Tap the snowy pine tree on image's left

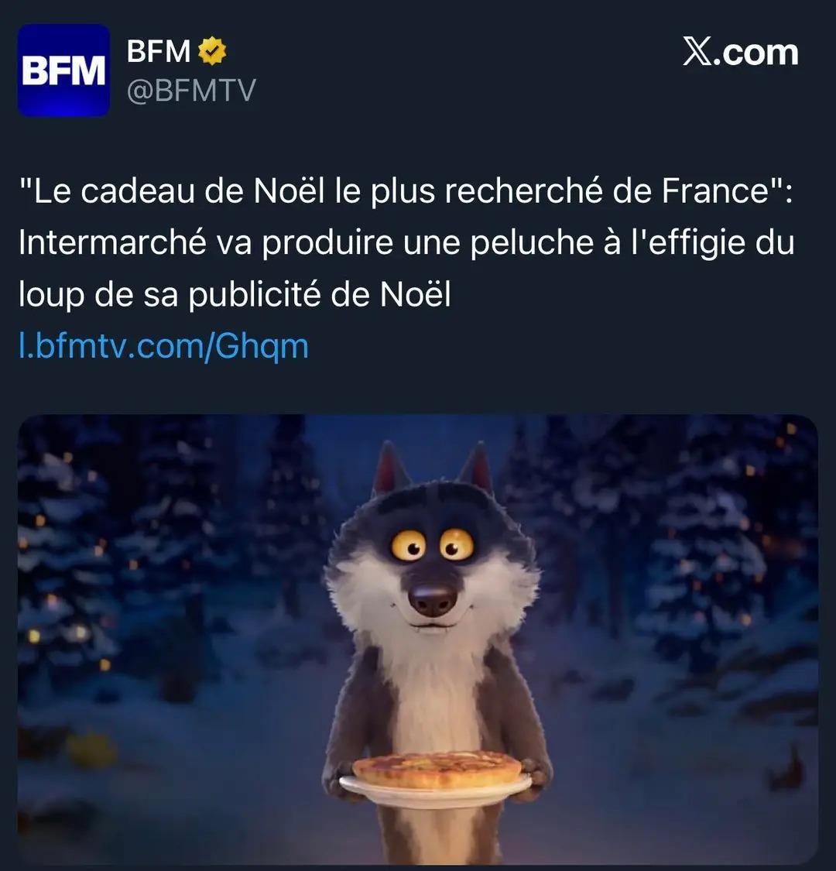click(x=64, y=555)
